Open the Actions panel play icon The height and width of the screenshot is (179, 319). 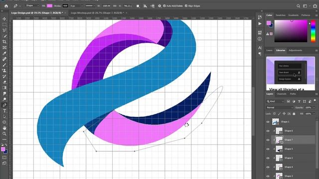[260, 24]
